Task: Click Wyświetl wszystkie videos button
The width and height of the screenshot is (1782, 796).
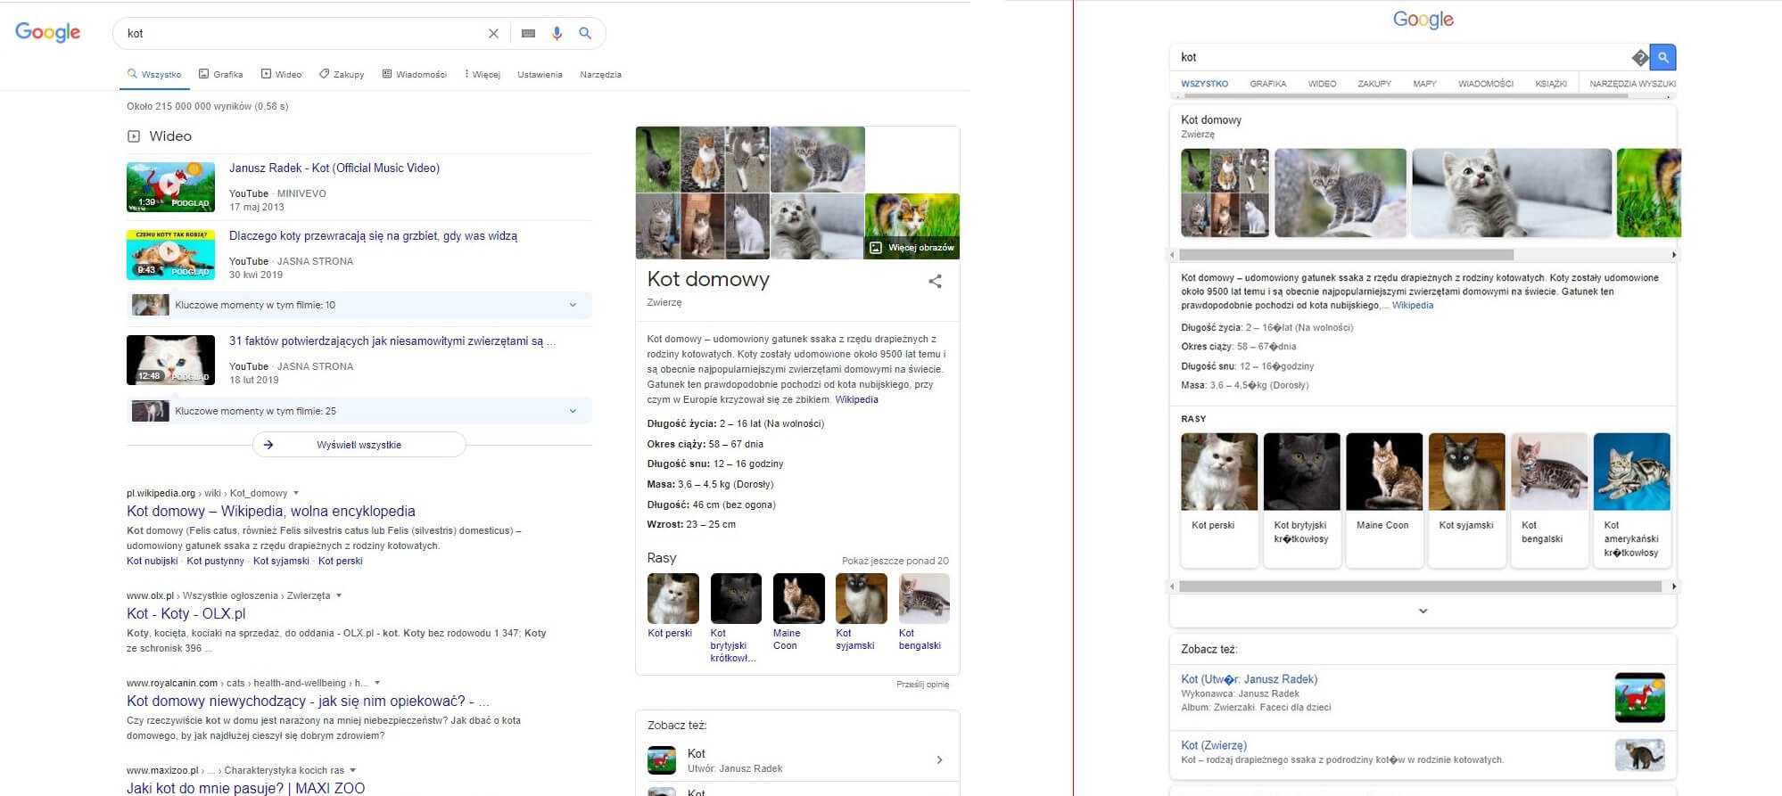Action: click(x=359, y=445)
